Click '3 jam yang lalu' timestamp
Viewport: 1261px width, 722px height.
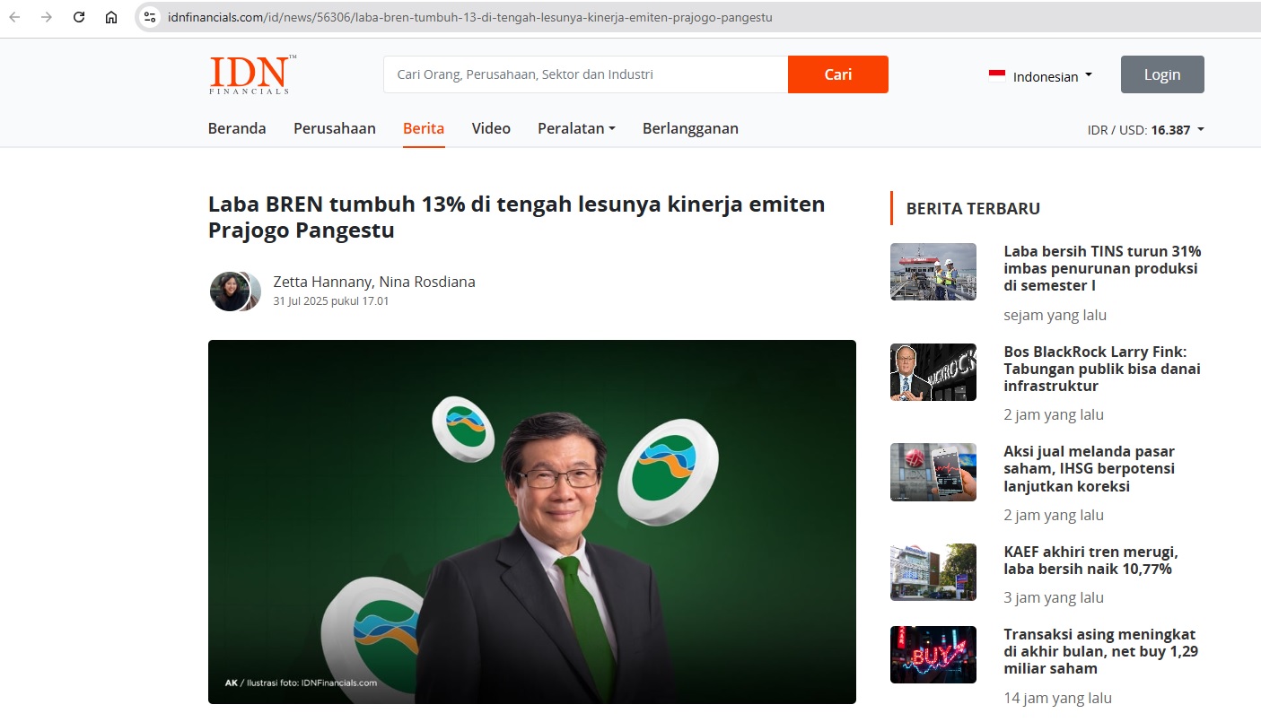click(x=1054, y=597)
